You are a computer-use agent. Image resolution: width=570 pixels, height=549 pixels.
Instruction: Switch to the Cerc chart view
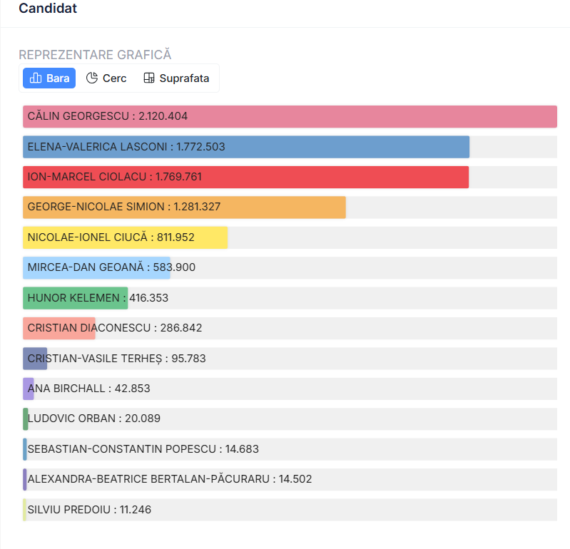106,78
